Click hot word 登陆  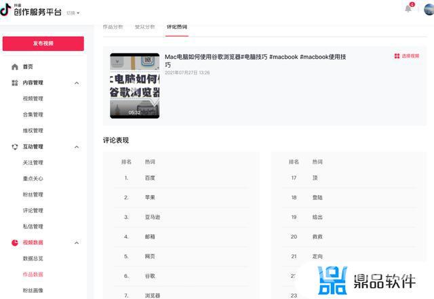(x=317, y=197)
